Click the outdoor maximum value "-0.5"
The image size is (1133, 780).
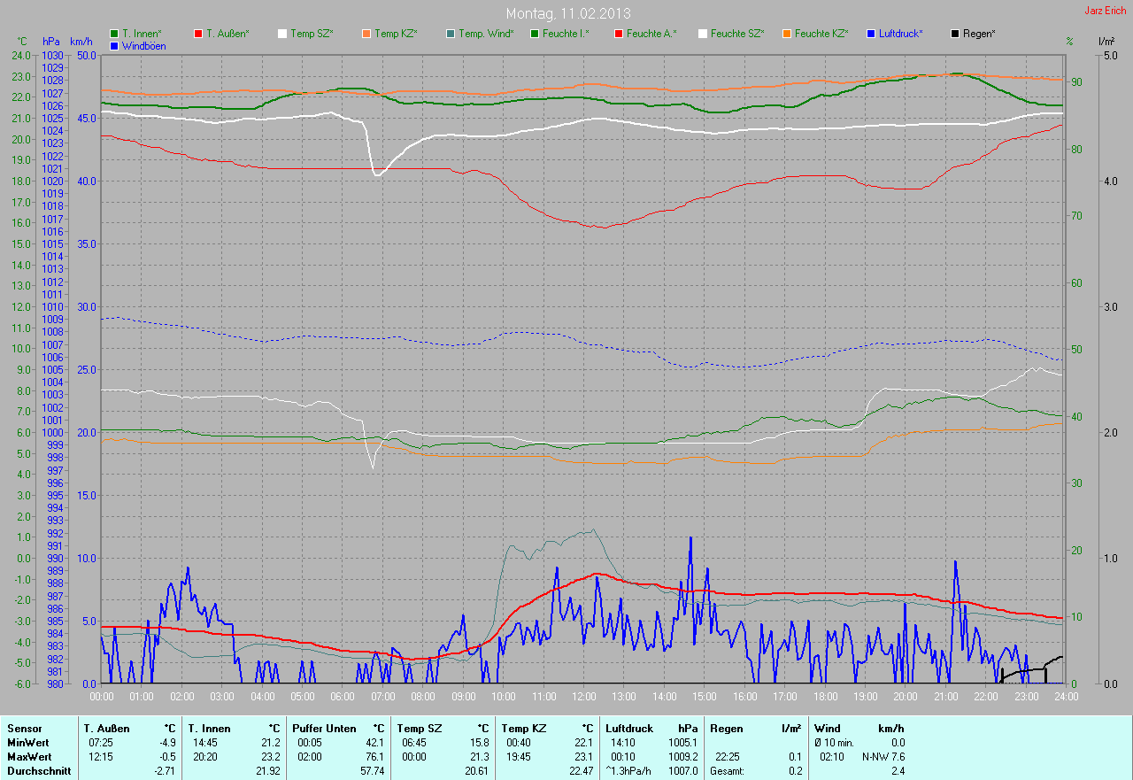(166, 757)
